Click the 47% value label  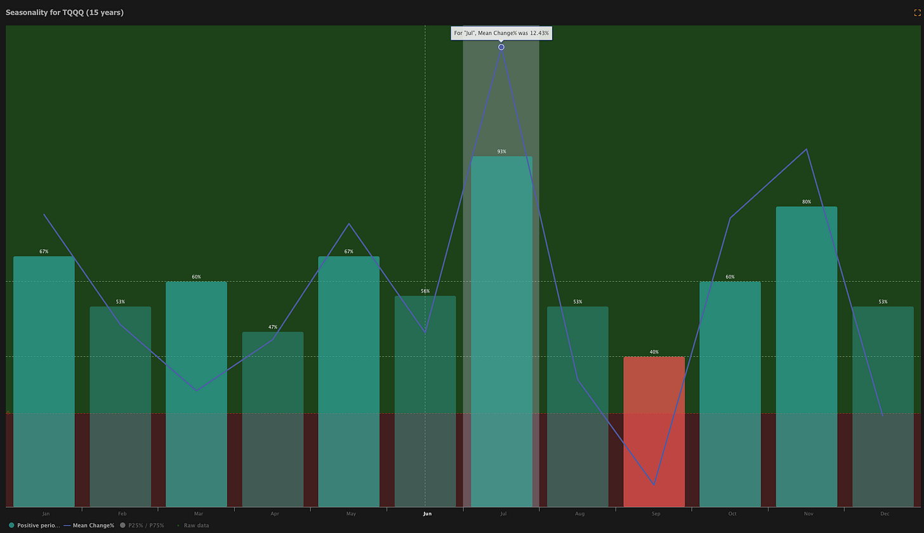click(273, 327)
